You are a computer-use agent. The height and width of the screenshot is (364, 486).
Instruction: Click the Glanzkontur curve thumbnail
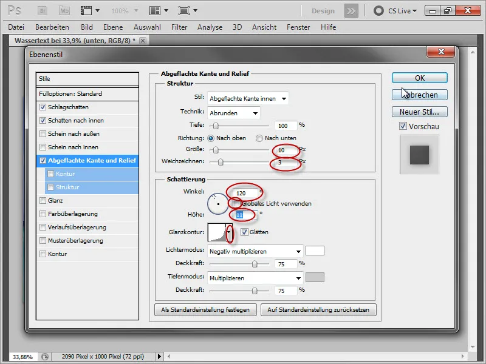pyautogui.click(x=217, y=232)
